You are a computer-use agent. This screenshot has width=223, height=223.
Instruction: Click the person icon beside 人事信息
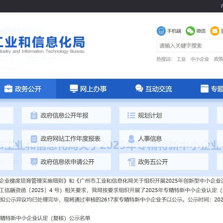(131, 139)
